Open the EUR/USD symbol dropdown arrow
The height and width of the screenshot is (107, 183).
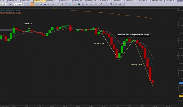coord(7,4)
